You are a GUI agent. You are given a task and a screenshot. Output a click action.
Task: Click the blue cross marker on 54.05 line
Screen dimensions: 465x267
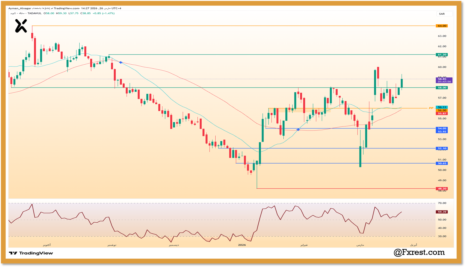coord(298,130)
